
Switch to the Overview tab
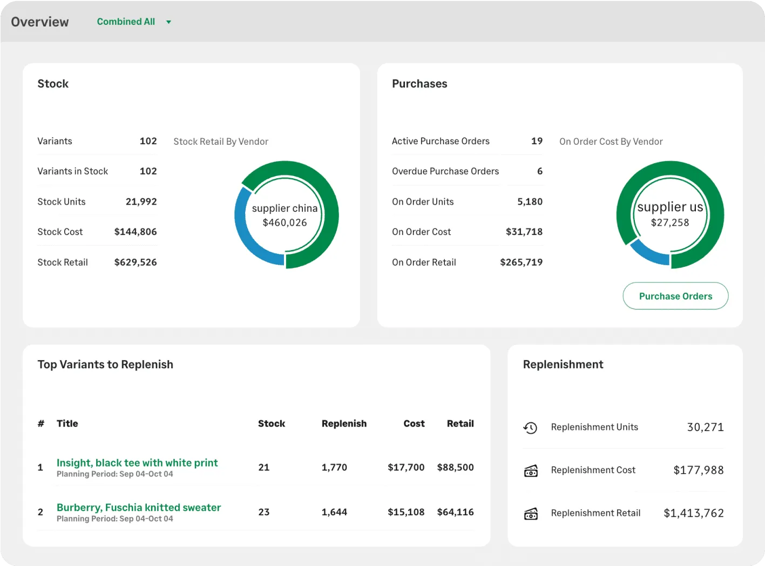click(39, 22)
